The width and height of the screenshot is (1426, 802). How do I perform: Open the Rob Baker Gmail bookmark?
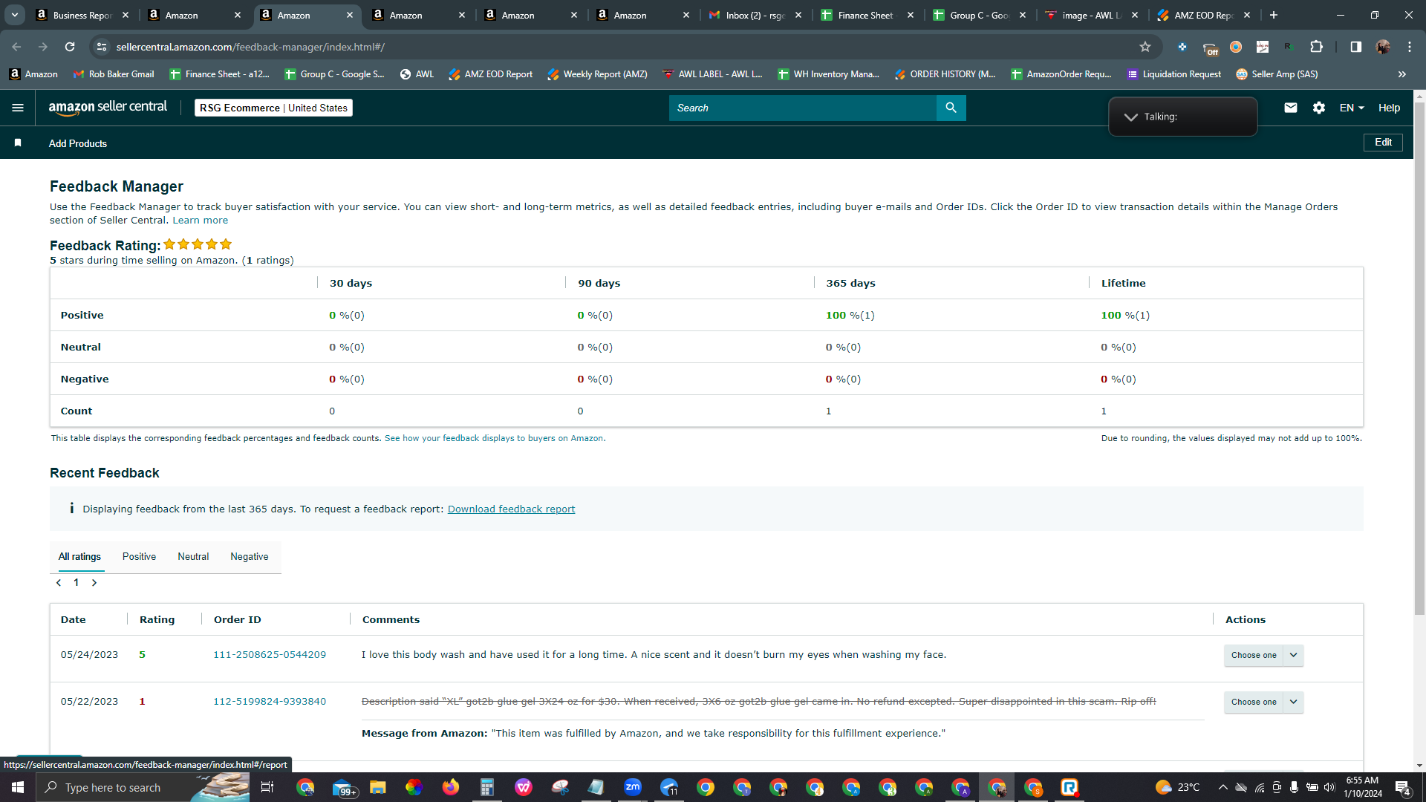[114, 74]
